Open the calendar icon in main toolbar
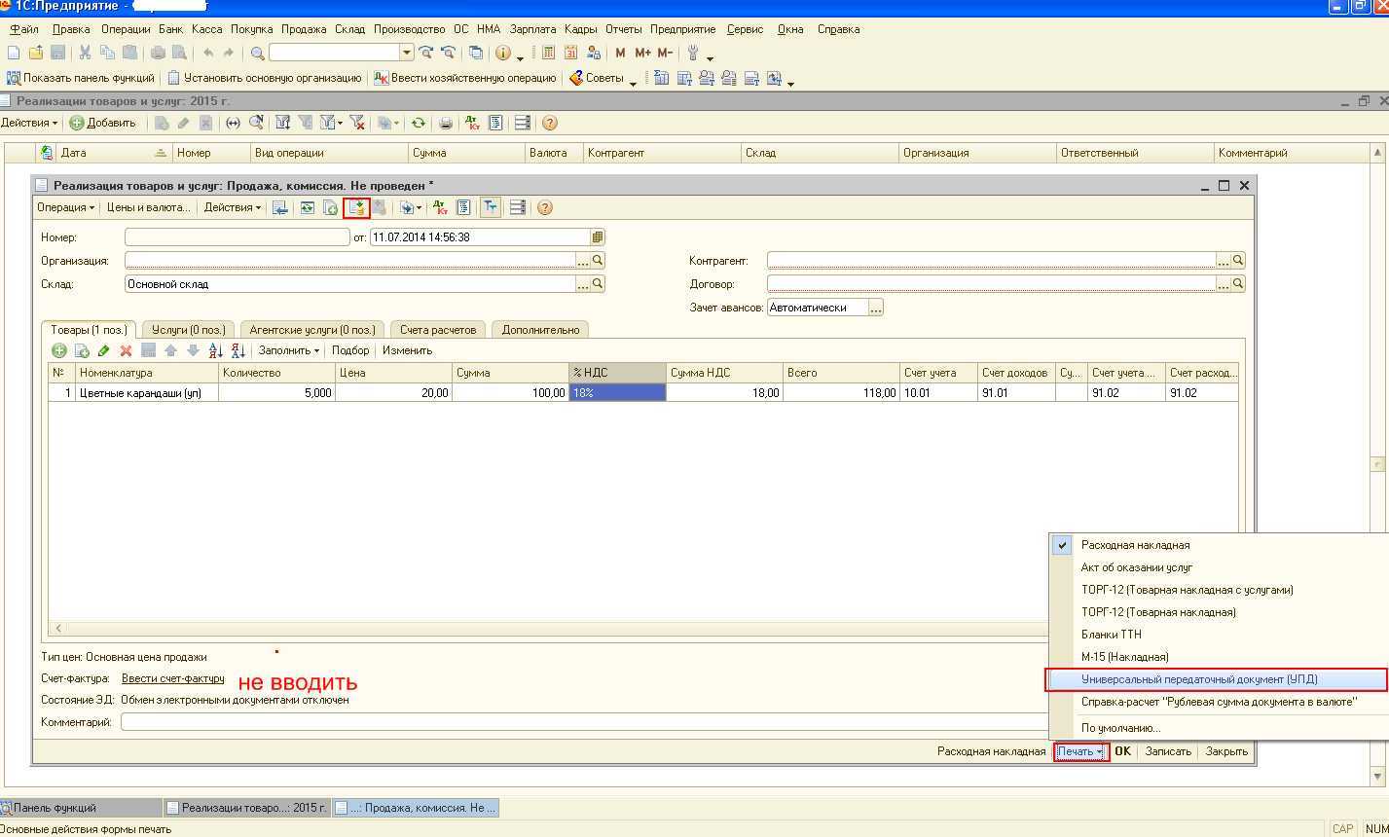 coord(570,53)
